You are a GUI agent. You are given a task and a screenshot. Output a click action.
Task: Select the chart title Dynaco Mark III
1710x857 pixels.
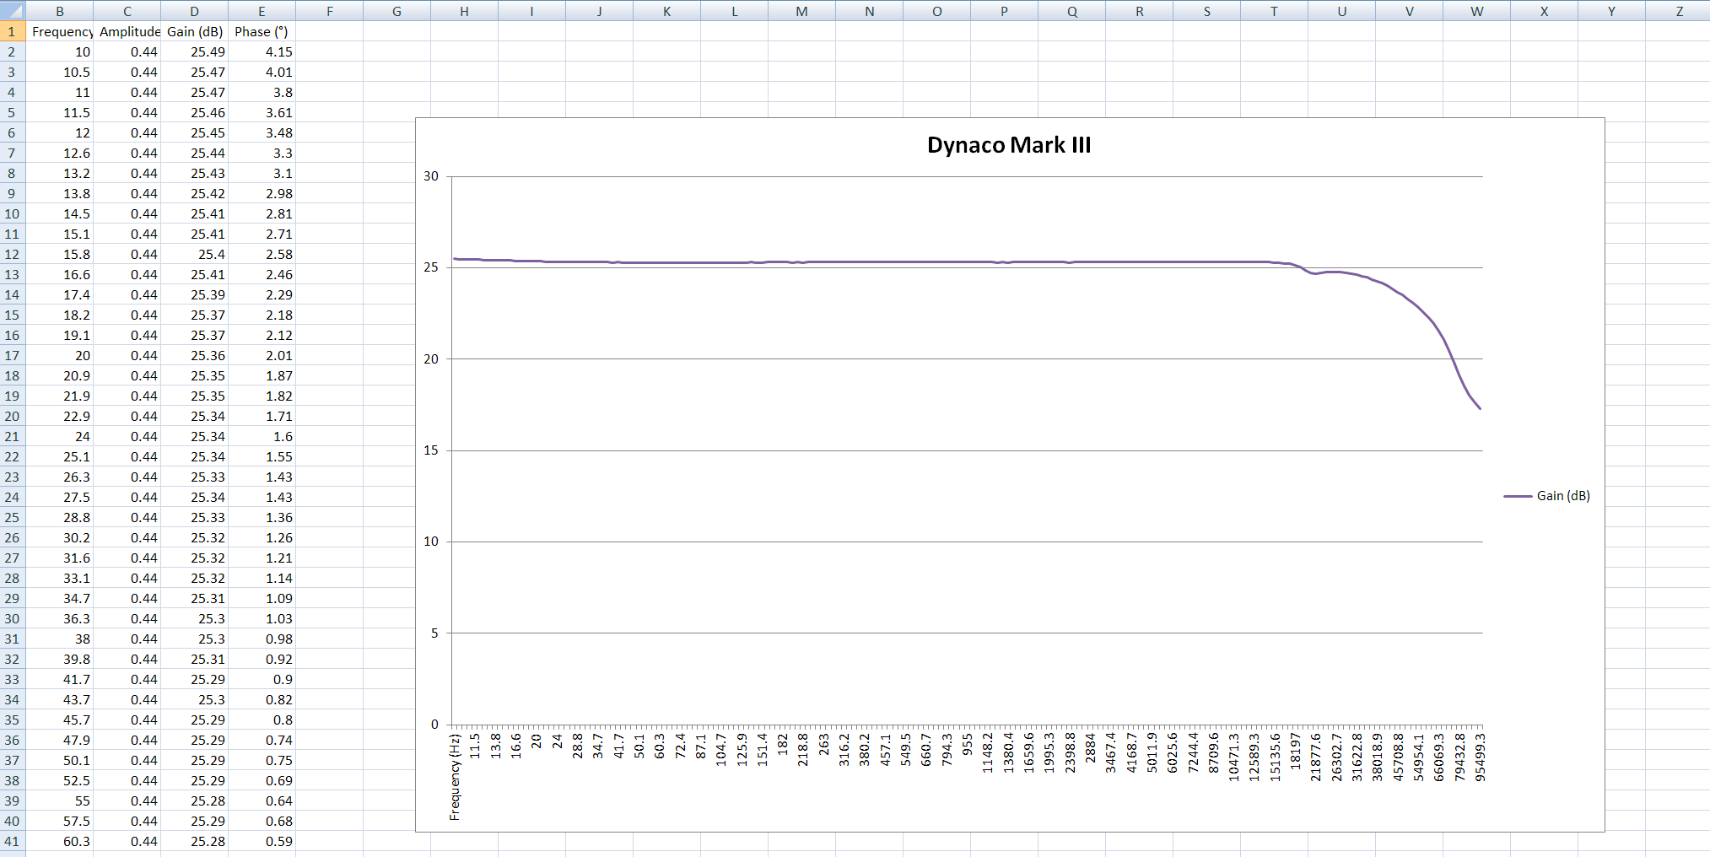click(x=1009, y=145)
